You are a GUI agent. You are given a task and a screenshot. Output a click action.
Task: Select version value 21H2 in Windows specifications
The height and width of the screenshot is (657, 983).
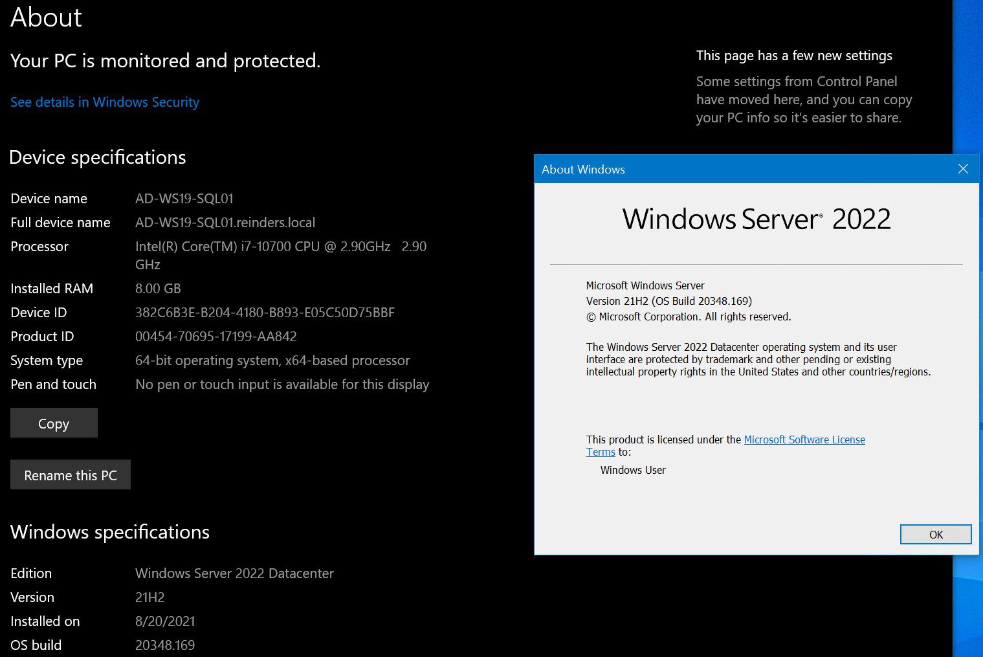pyautogui.click(x=150, y=597)
